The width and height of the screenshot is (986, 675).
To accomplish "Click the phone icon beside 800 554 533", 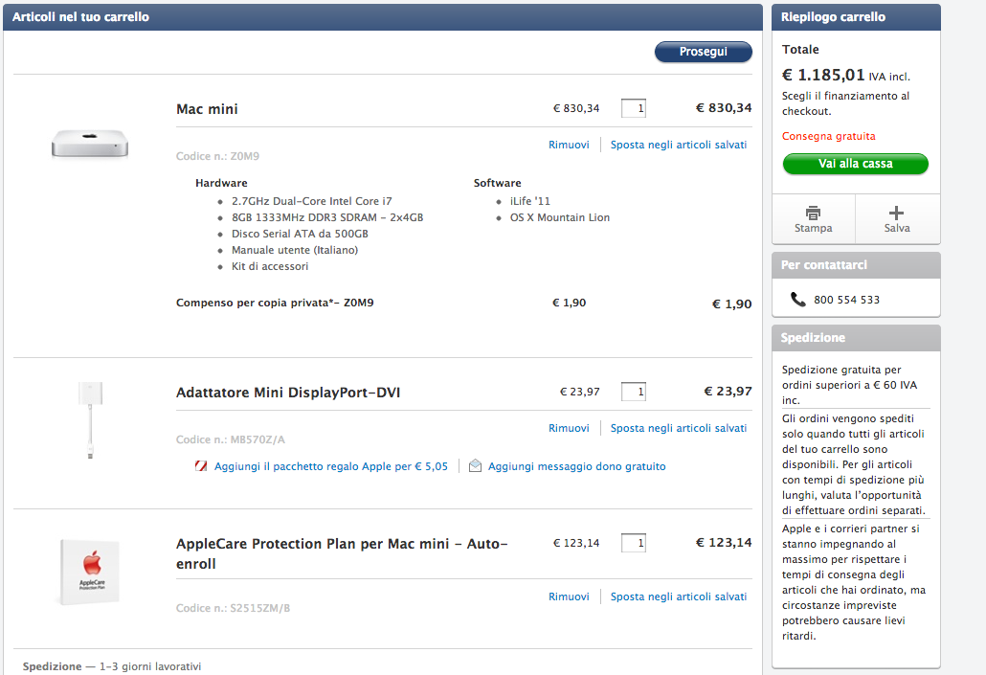I will click(x=798, y=300).
